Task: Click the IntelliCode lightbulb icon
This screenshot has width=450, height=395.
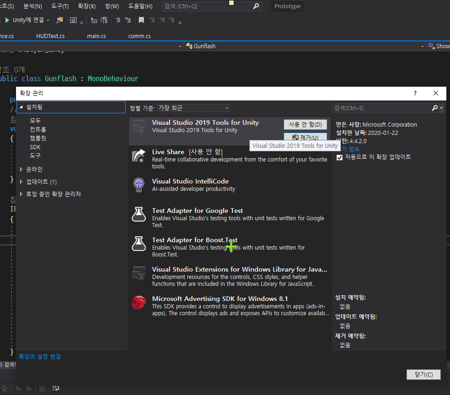Action: pos(139,185)
